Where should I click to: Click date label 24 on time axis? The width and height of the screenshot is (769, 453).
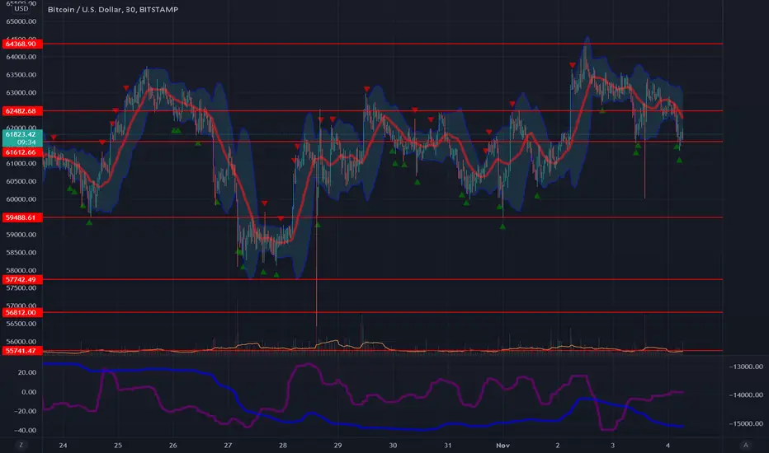click(63, 446)
